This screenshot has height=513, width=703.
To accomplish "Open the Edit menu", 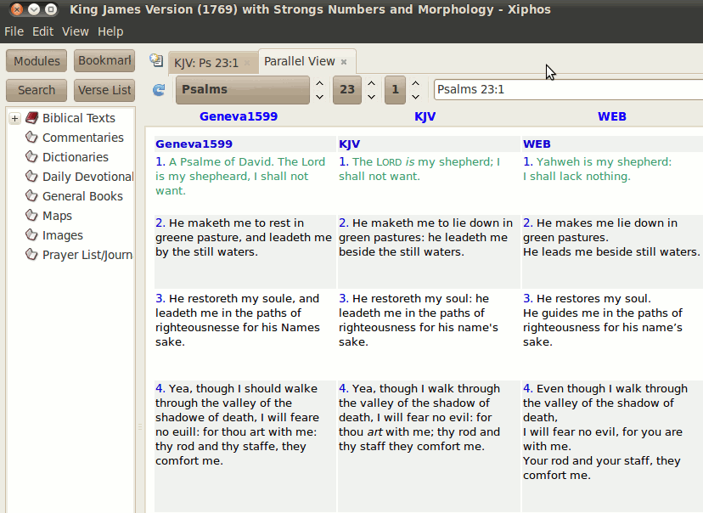I will tap(42, 31).
